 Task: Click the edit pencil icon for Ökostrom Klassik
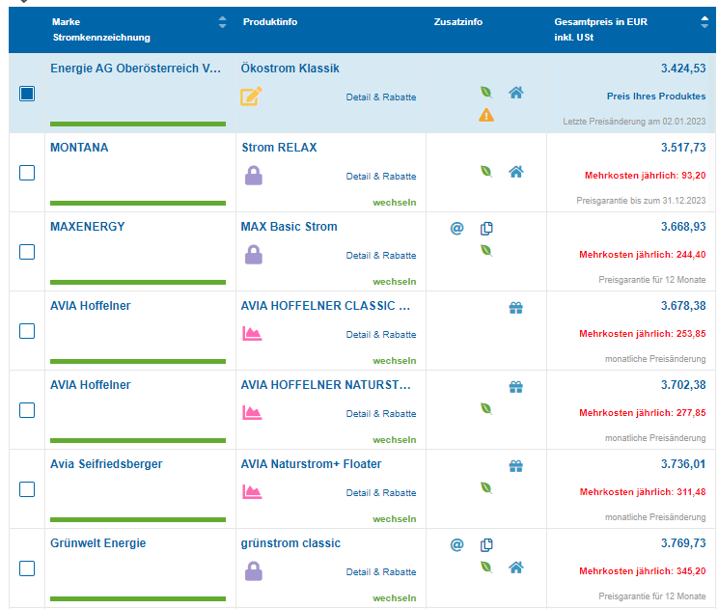coord(251,97)
